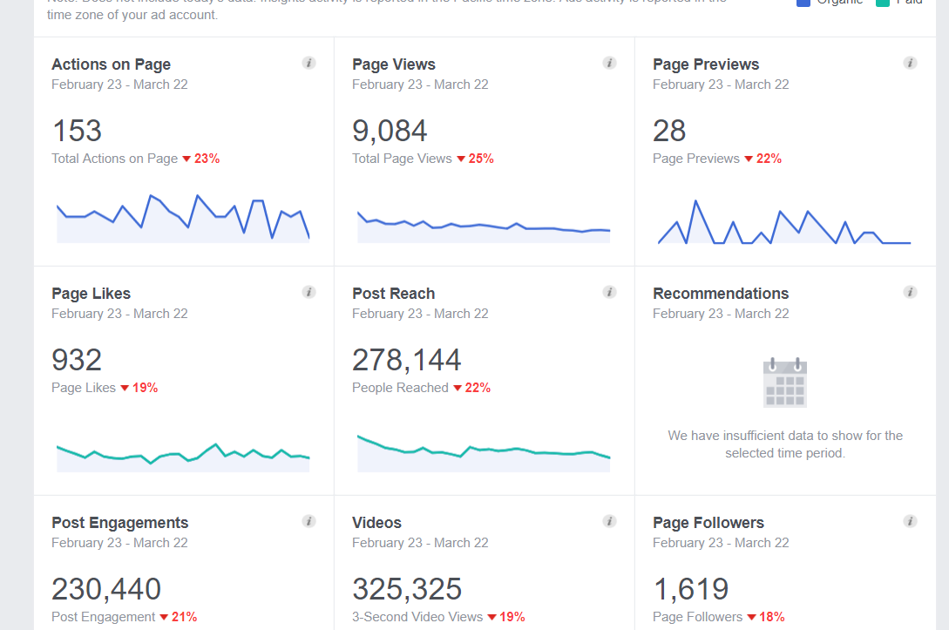Click the 28 page previews number
Image resolution: width=949 pixels, height=630 pixels.
(669, 131)
